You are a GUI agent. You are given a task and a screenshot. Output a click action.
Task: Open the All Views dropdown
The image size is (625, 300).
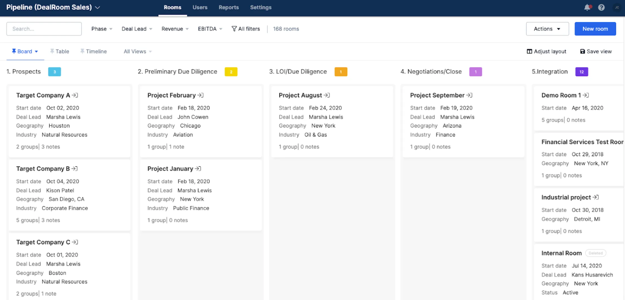[138, 51]
